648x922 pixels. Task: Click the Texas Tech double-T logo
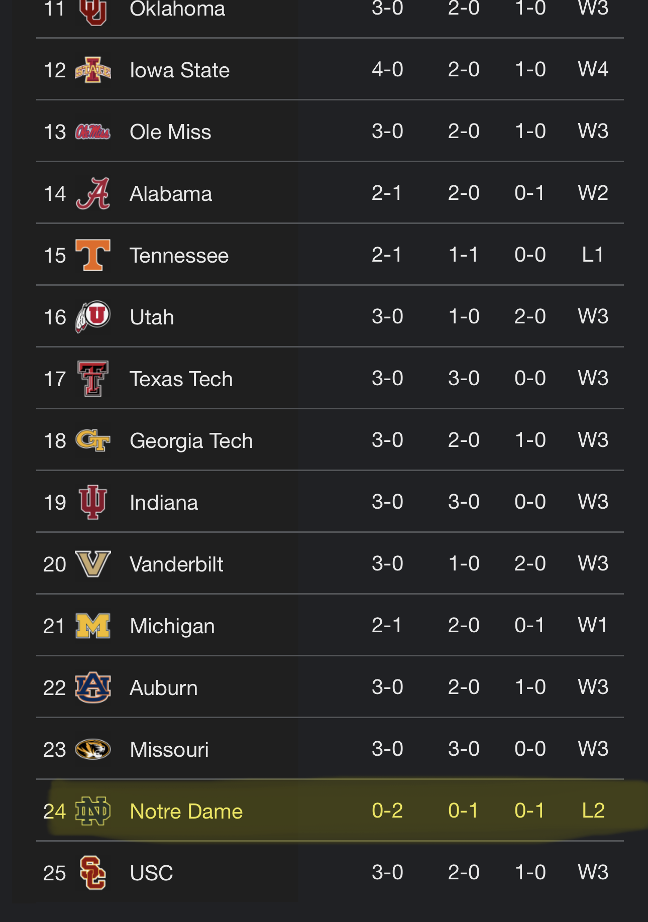point(93,379)
